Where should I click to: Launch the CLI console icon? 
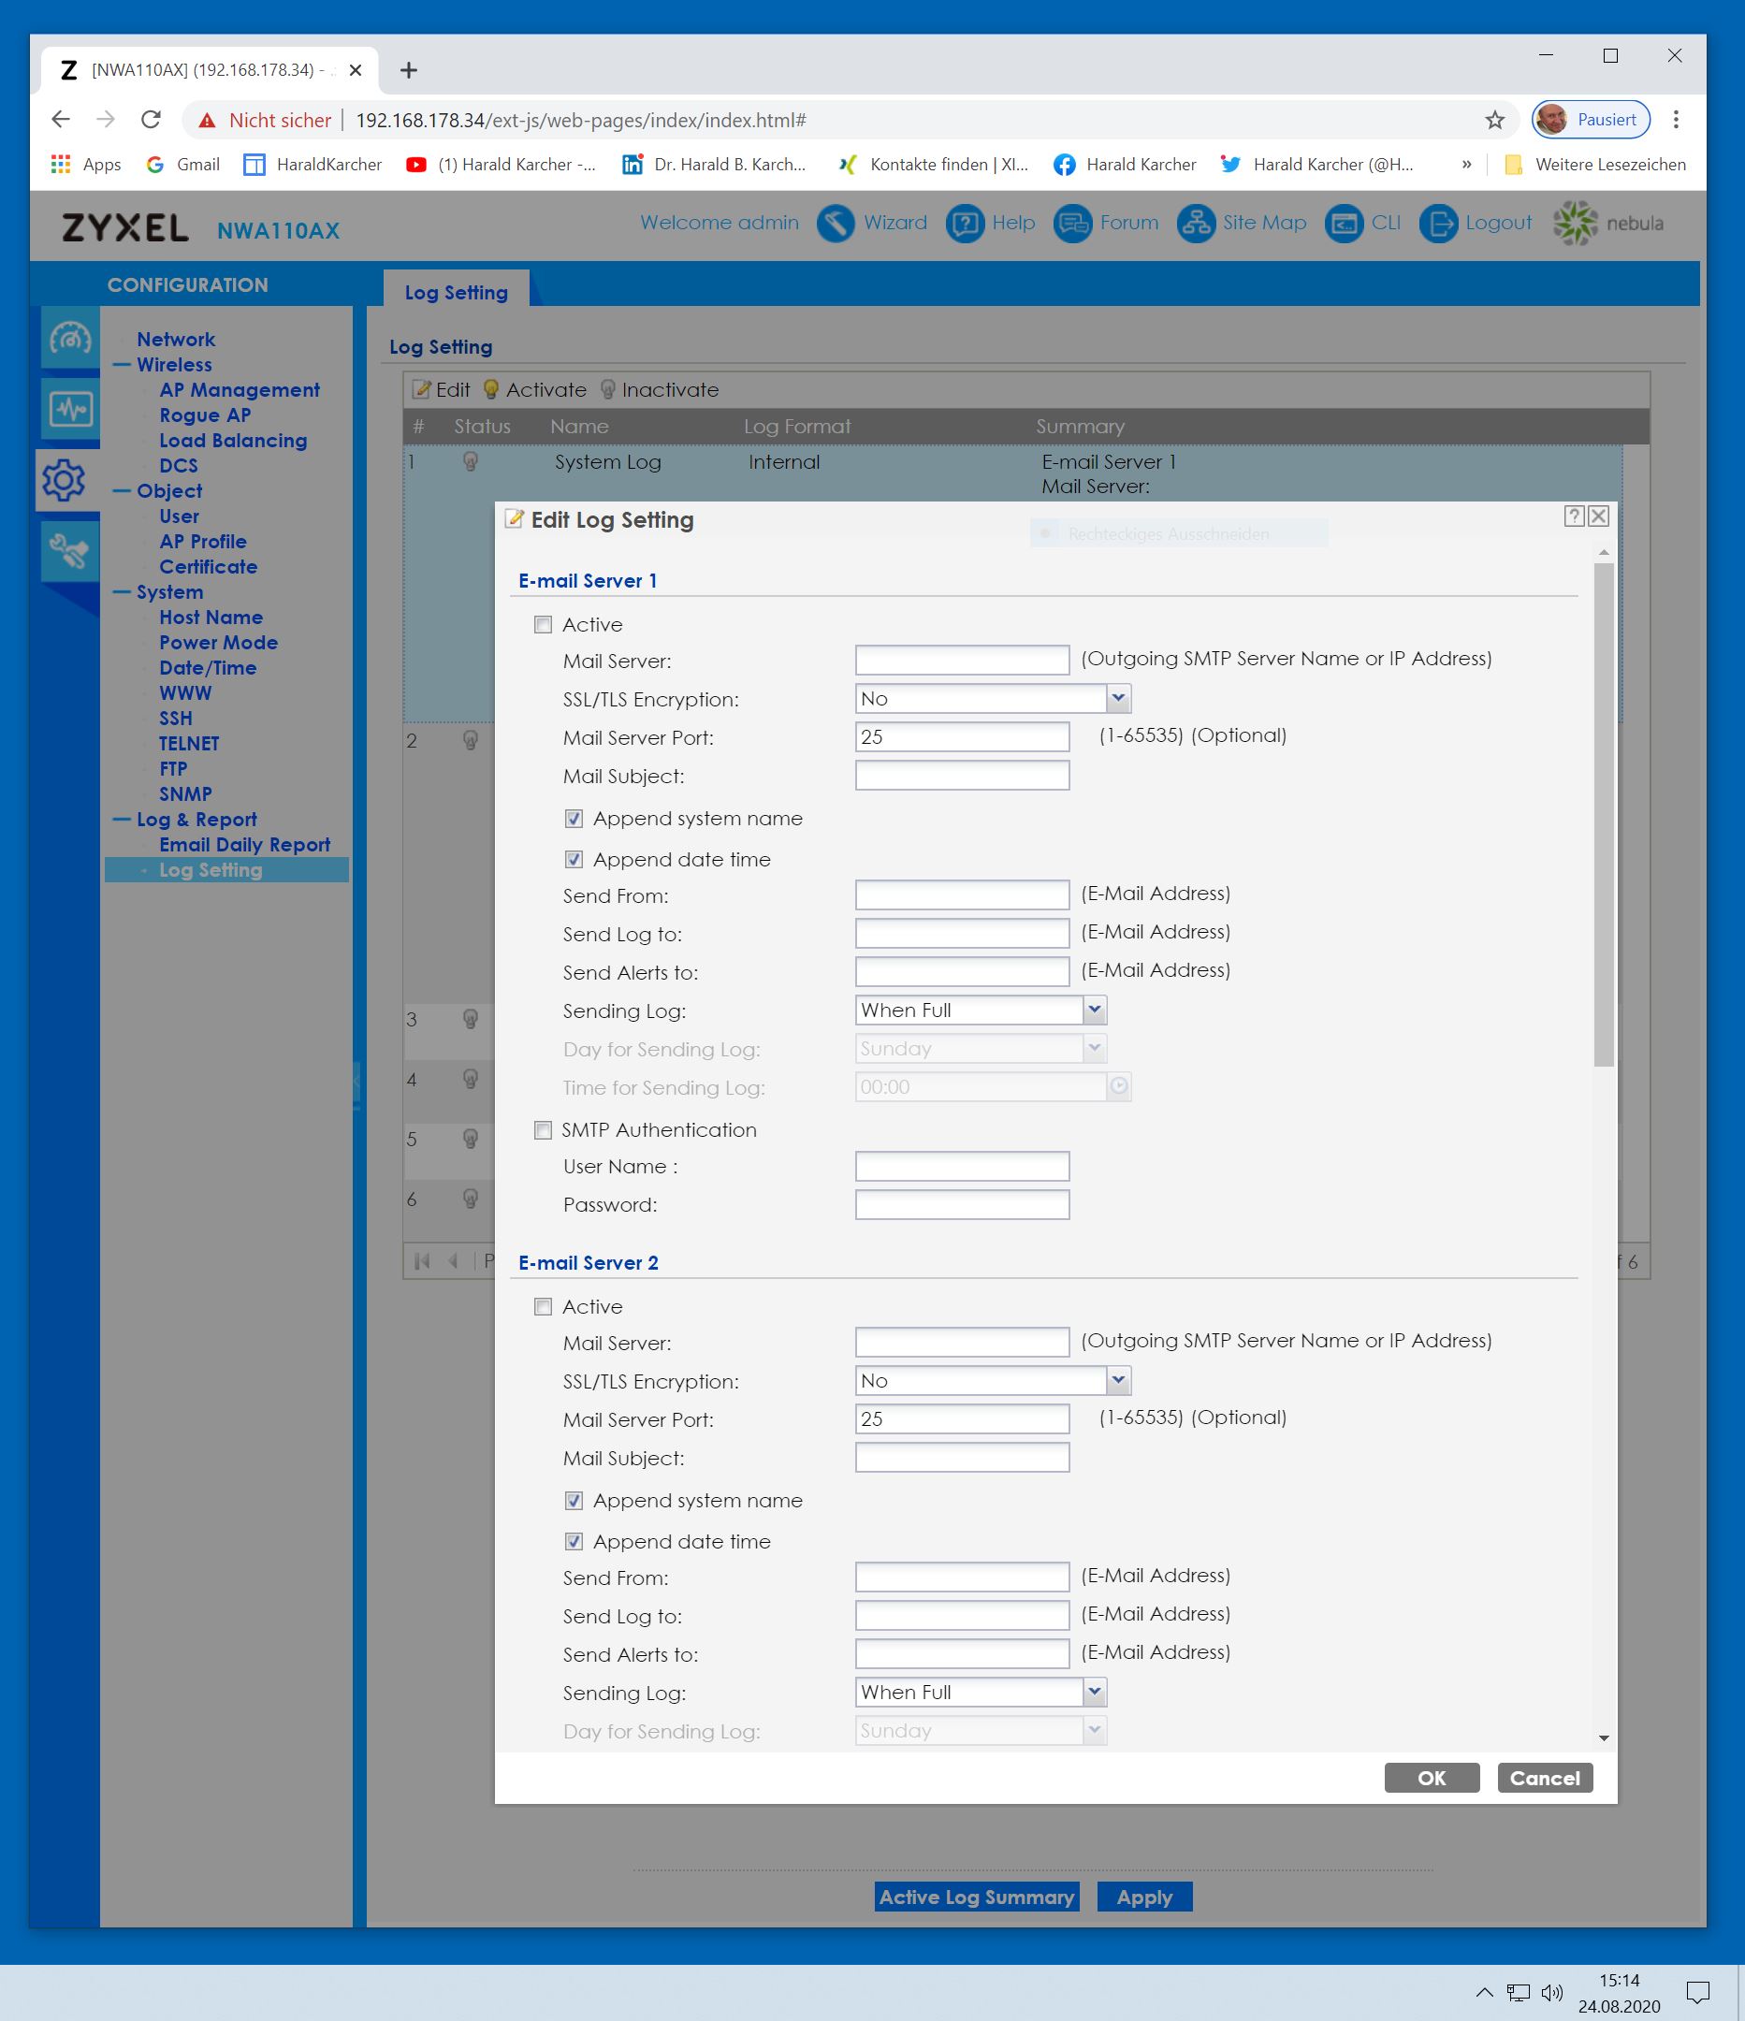[1343, 224]
